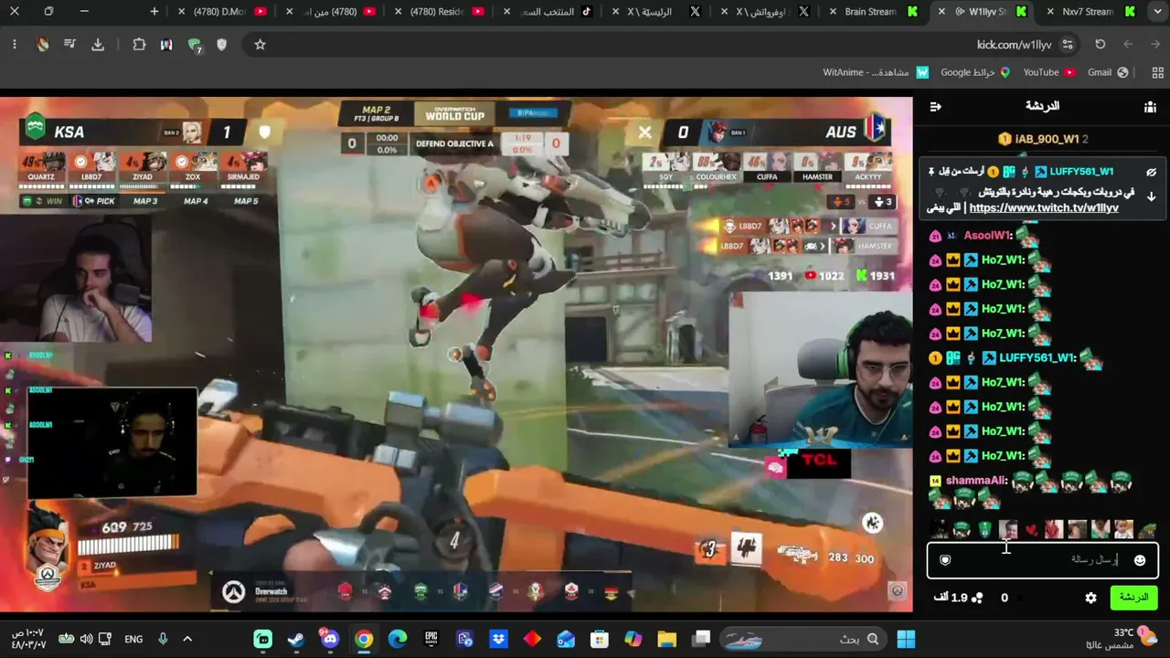1170x658 pixels.
Task: Open the Windows Start menu
Action: click(x=906, y=639)
